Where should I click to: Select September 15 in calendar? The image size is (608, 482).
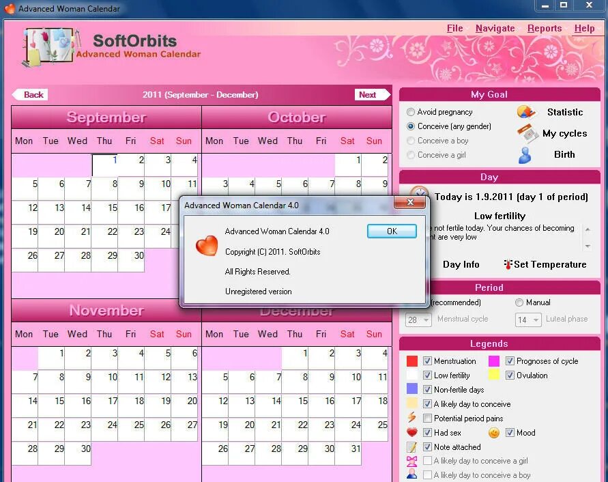coord(104,213)
